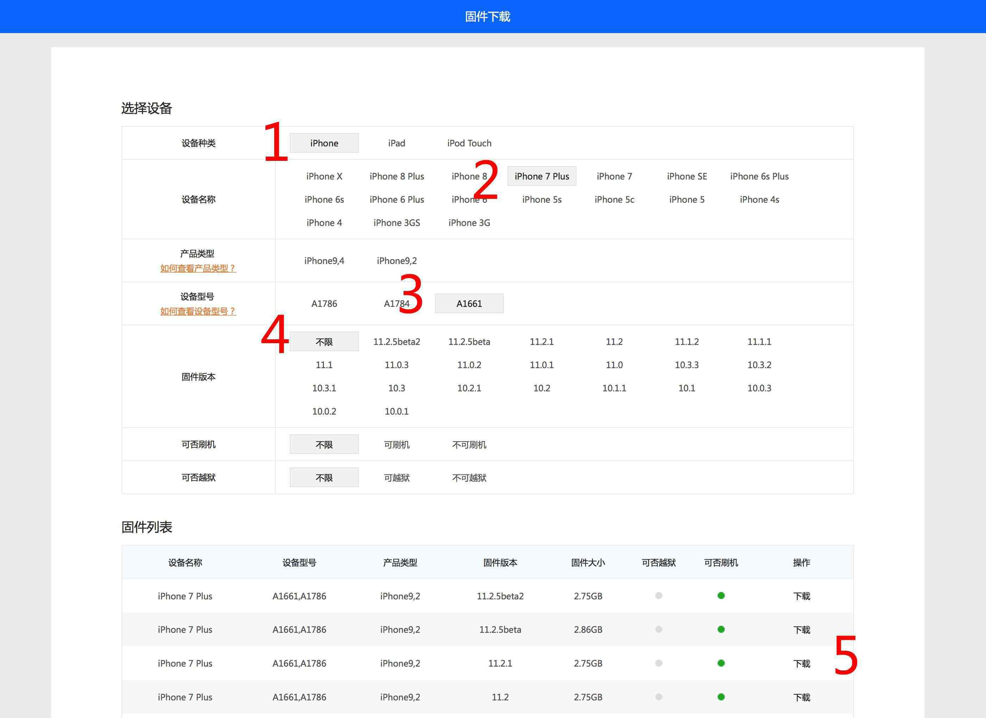986x718 pixels.
Task: Pick iPhone 6 Plus from device names
Action: tap(397, 200)
